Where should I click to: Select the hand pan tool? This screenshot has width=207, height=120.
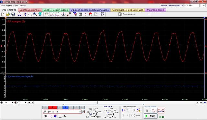30,14
